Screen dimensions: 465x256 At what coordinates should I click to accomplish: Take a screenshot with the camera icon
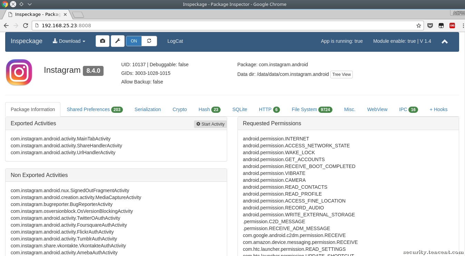(x=103, y=41)
